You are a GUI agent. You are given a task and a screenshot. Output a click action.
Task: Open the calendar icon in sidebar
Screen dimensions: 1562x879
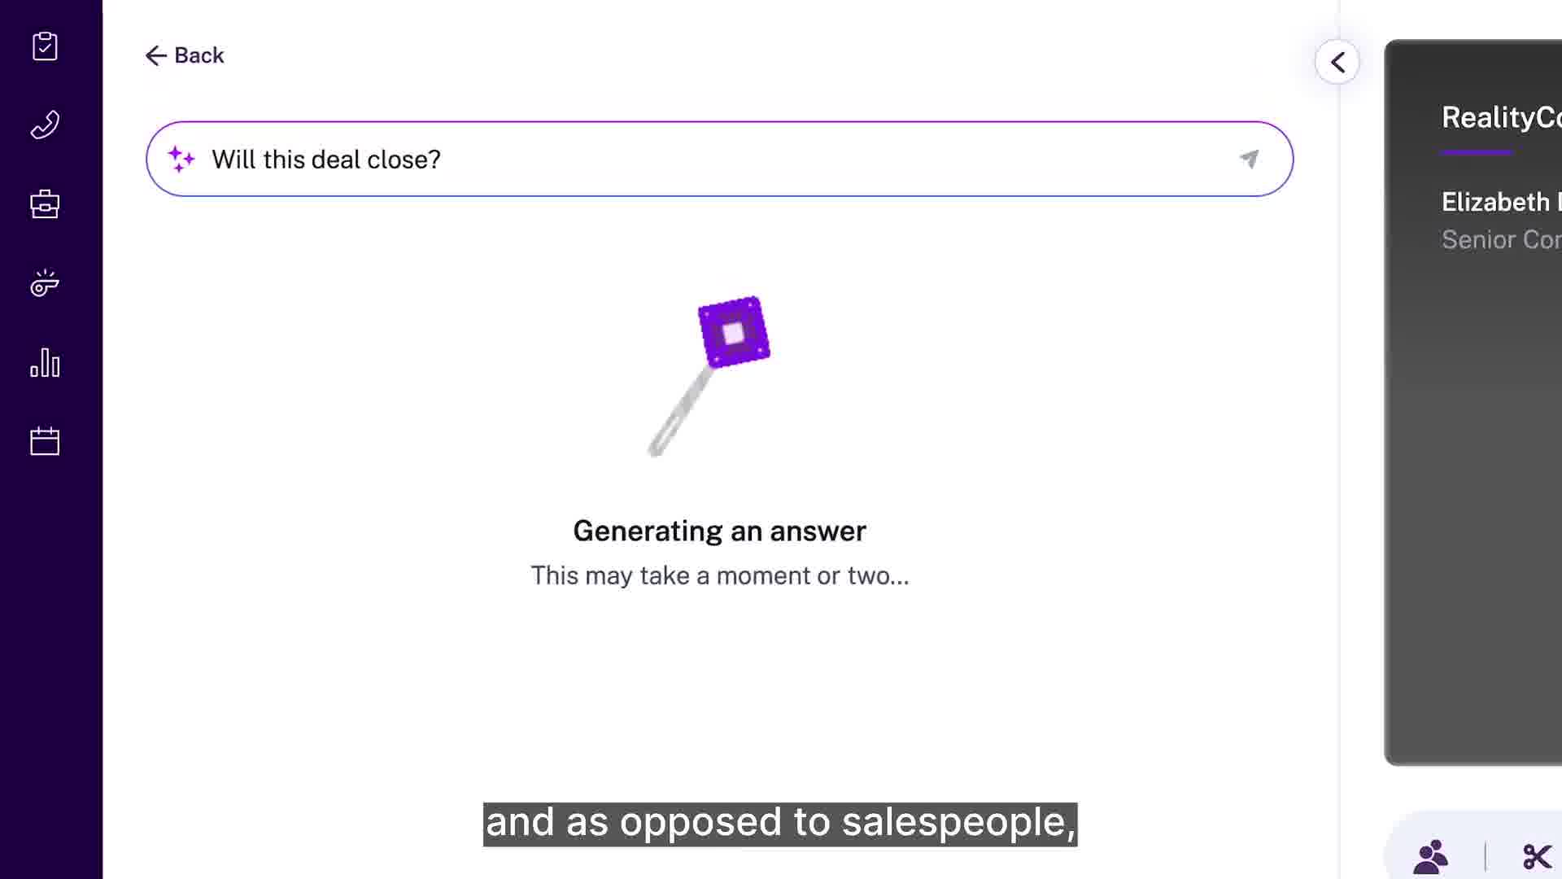[x=45, y=441]
